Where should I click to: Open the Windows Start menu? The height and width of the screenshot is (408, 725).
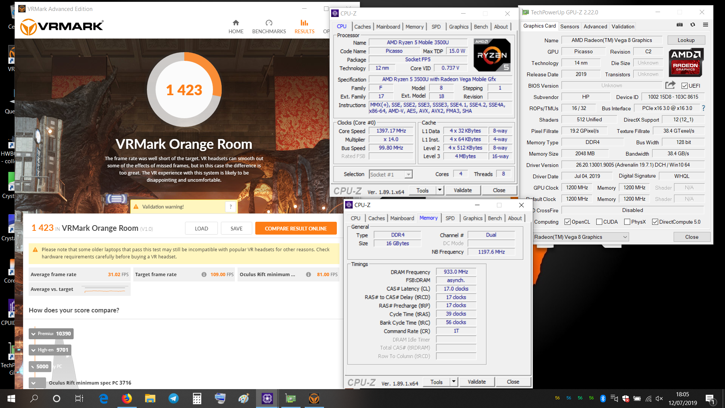pyautogui.click(x=11, y=399)
